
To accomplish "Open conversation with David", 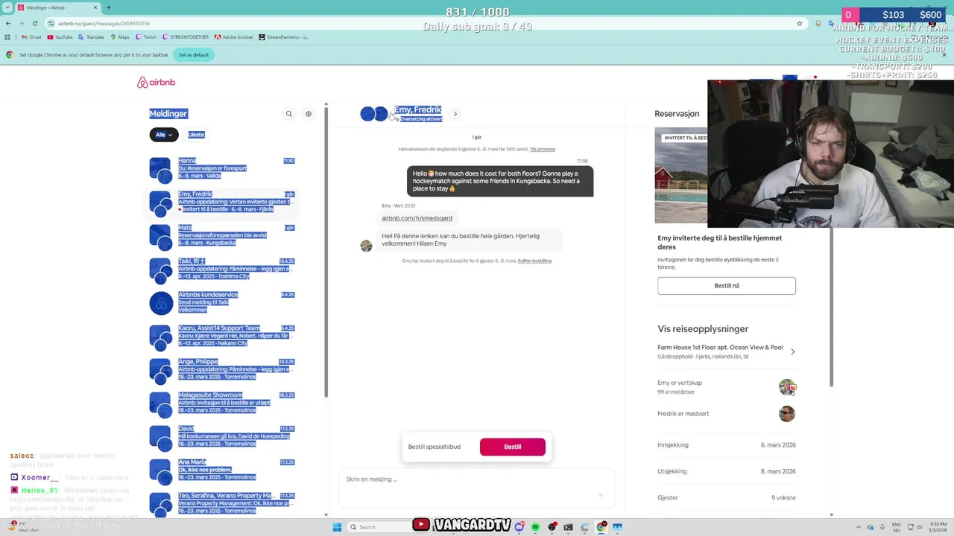I will pyautogui.click(x=222, y=436).
